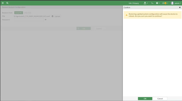Screen dimensions: 182x101
Task: Click the HA: Primary status
Action: tap(134, 3)
